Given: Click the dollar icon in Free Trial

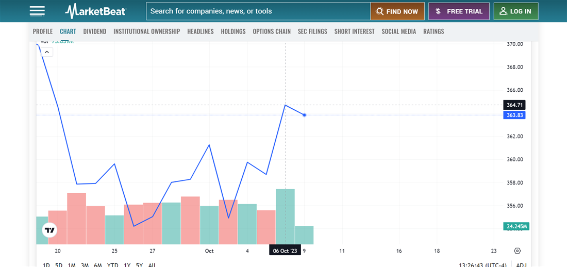Looking at the screenshot, I should coord(438,11).
